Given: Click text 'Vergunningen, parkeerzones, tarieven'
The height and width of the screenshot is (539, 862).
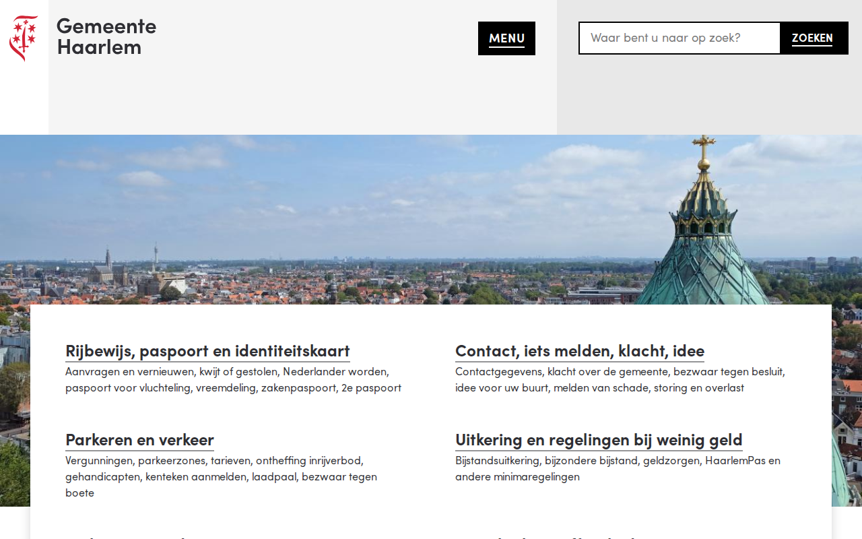Looking at the screenshot, I should tap(158, 461).
